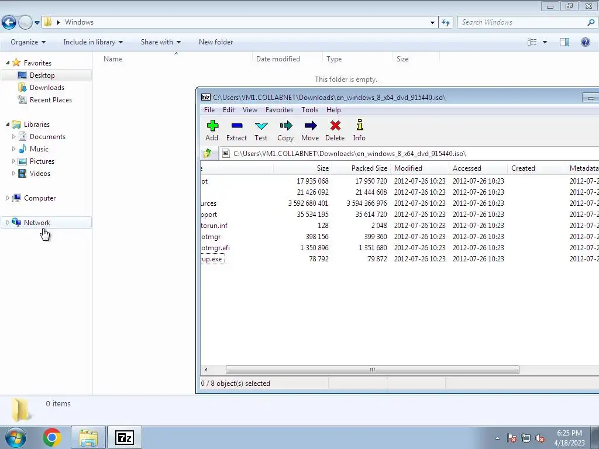Open Explorer help with question mark icon

[585, 42]
